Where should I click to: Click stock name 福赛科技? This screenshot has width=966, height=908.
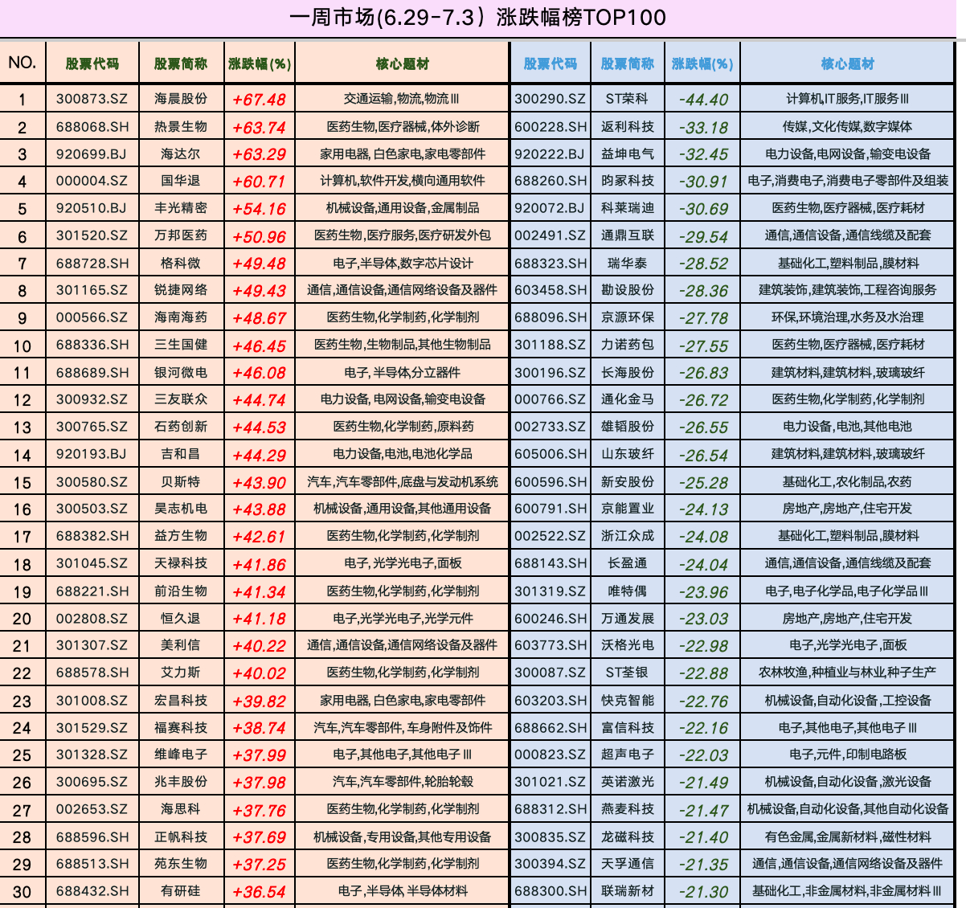tap(181, 727)
